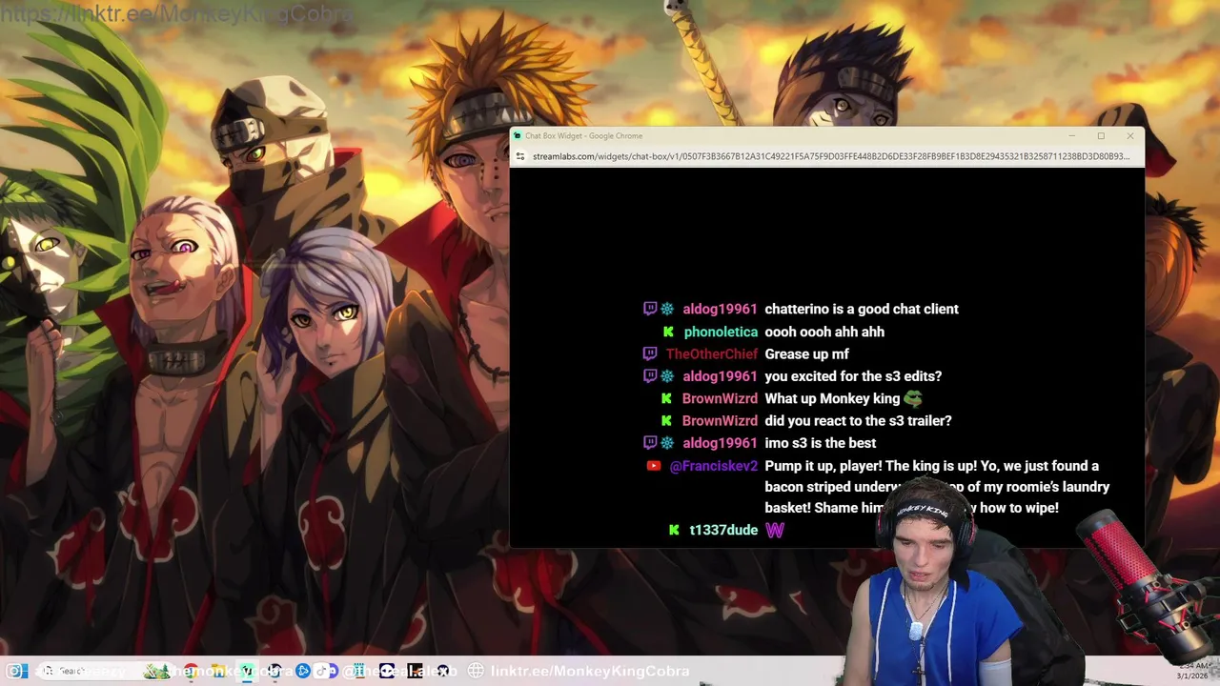
Task: Open Google Chrome from the taskbar
Action: point(191,671)
